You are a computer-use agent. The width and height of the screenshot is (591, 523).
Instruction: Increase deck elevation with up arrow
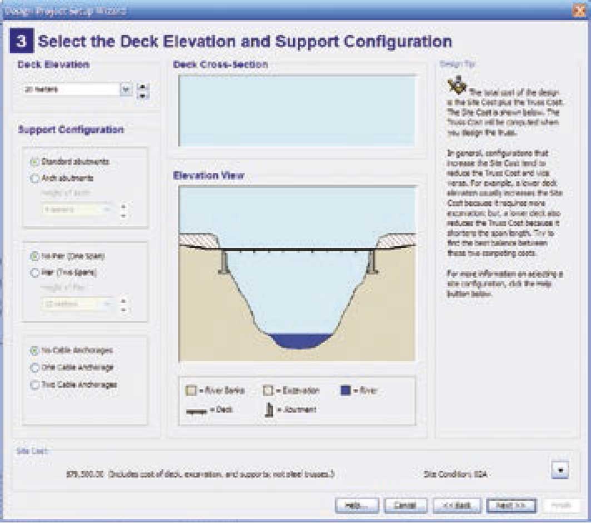143,86
